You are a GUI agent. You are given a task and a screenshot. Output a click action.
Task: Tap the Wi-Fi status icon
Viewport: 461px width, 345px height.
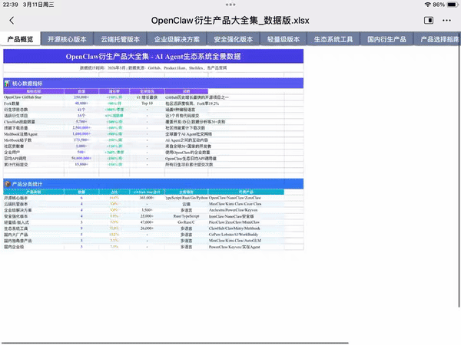pyautogui.click(x=427, y=5)
